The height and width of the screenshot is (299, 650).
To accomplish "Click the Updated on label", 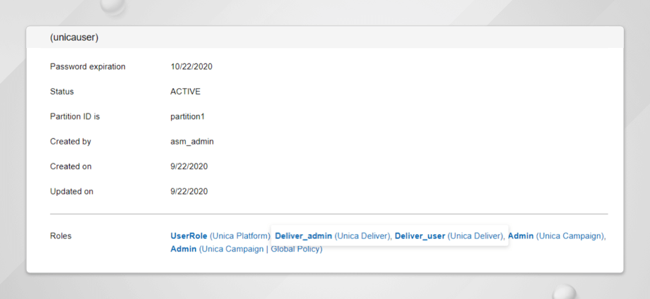I will pyautogui.click(x=71, y=191).
